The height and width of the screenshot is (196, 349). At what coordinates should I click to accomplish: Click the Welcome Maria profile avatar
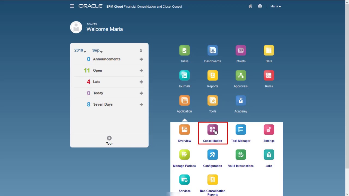[x=76, y=27]
